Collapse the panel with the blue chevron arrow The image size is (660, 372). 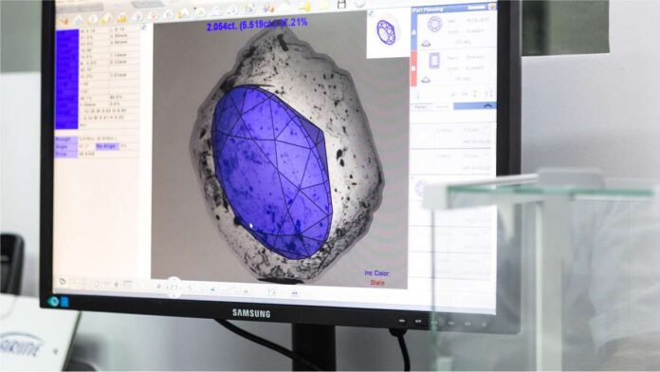coord(487,106)
